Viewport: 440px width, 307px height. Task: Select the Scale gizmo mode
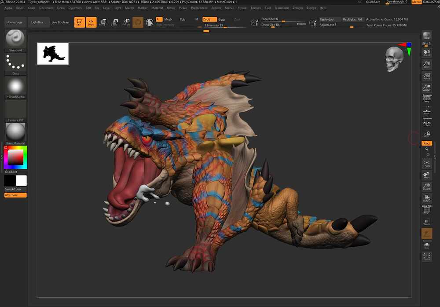(114, 22)
